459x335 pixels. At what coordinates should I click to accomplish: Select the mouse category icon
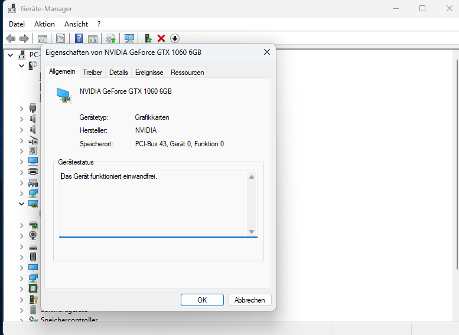[x=33, y=257]
